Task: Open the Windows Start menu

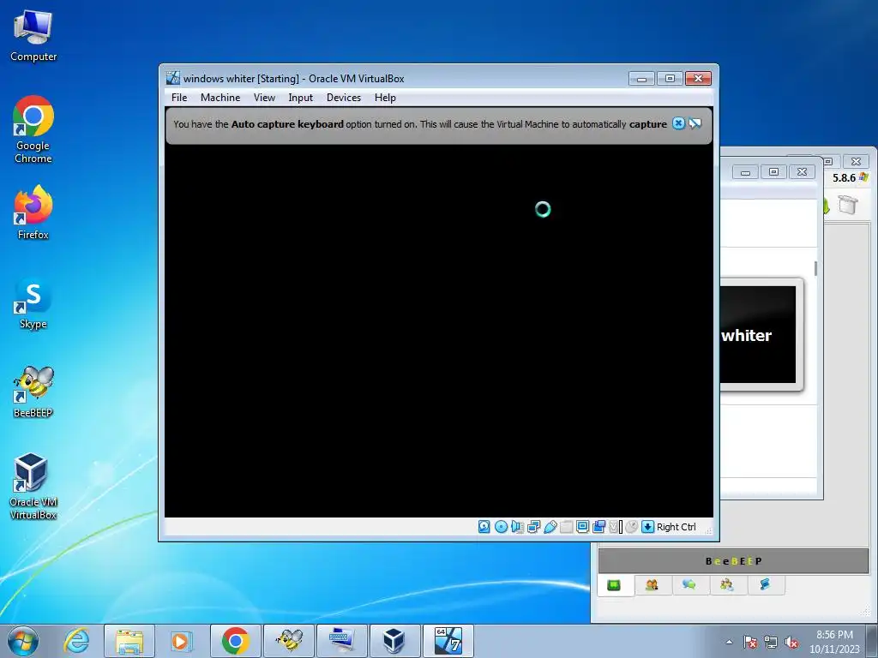Action: (23, 641)
